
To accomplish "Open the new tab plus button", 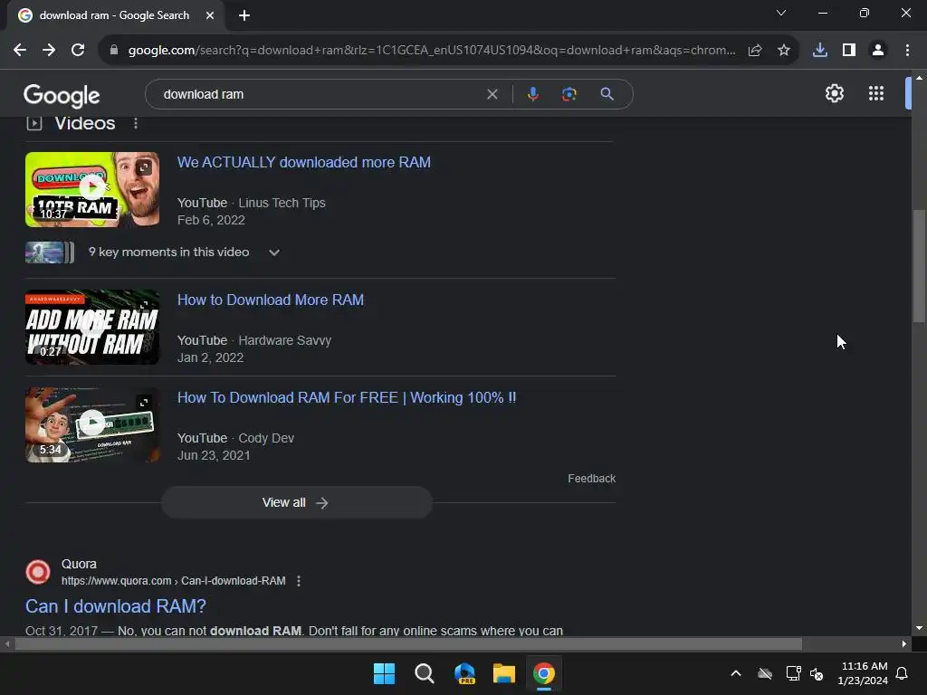I will tap(244, 15).
